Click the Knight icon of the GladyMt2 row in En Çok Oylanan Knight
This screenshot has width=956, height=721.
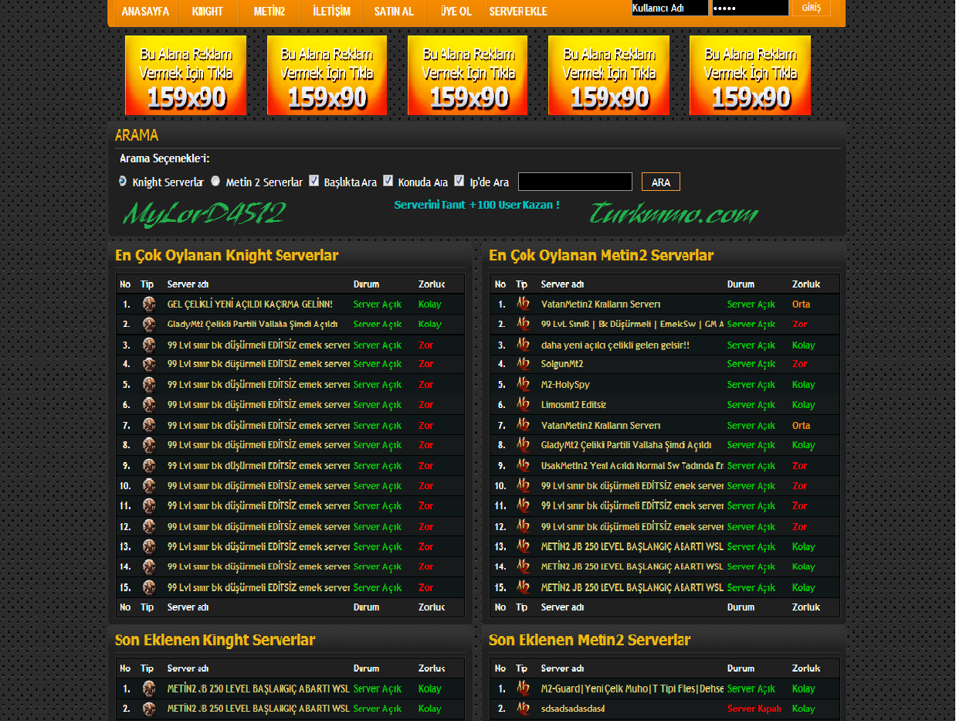coord(149,325)
